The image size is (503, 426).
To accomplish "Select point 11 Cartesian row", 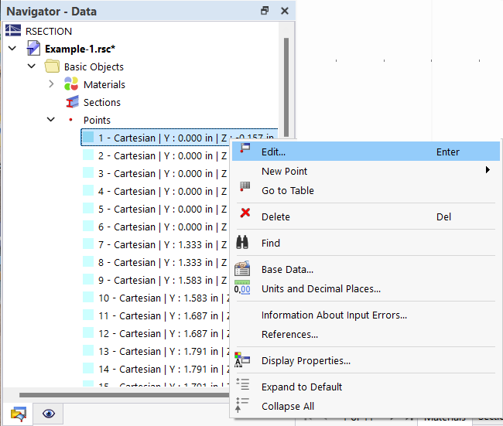I will [x=156, y=315].
